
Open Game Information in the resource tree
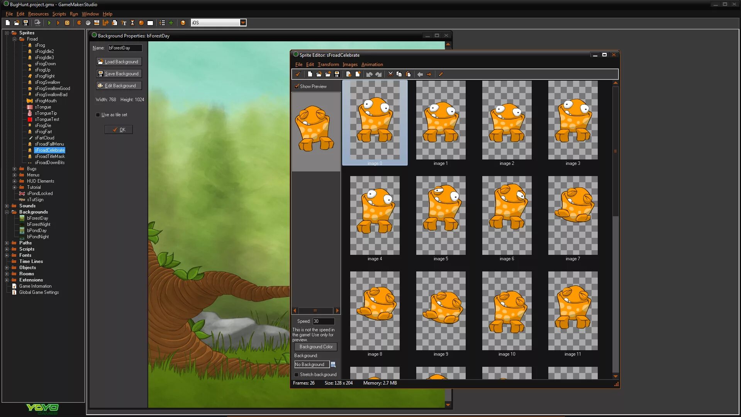(35, 286)
